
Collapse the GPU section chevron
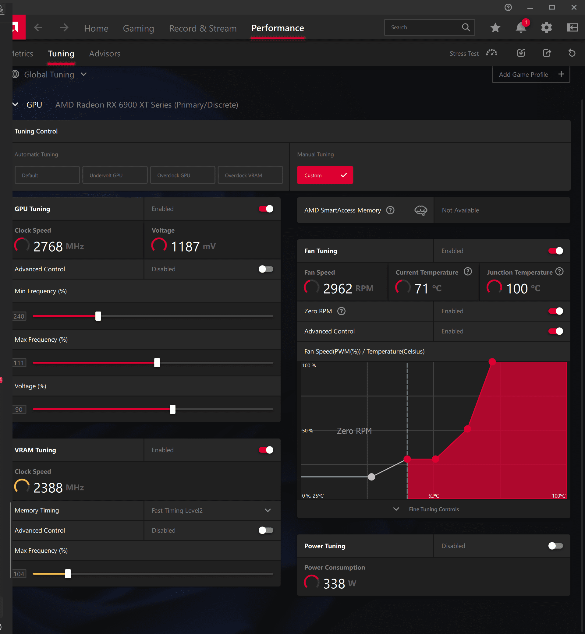click(15, 104)
